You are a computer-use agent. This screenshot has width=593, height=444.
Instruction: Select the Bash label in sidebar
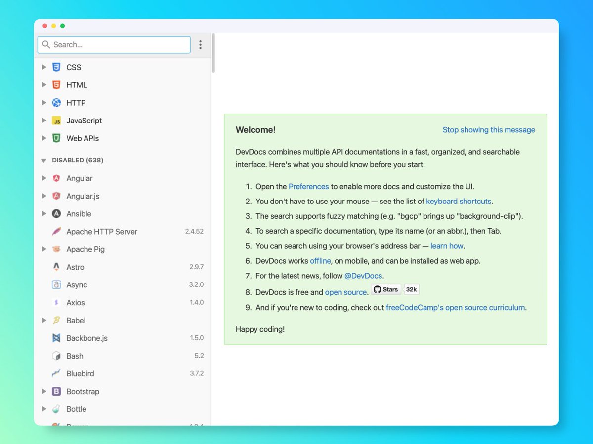coord(75,356)
